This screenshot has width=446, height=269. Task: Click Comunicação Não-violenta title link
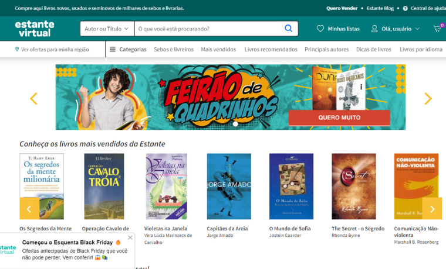coord(416,232)
